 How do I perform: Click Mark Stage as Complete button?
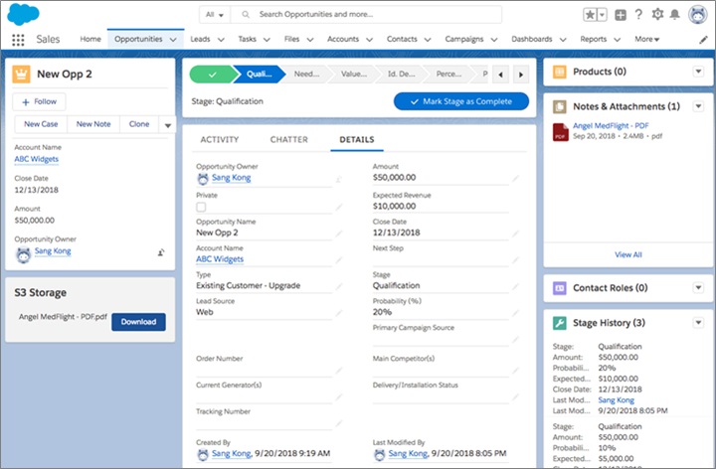click(x=461, y=101)
